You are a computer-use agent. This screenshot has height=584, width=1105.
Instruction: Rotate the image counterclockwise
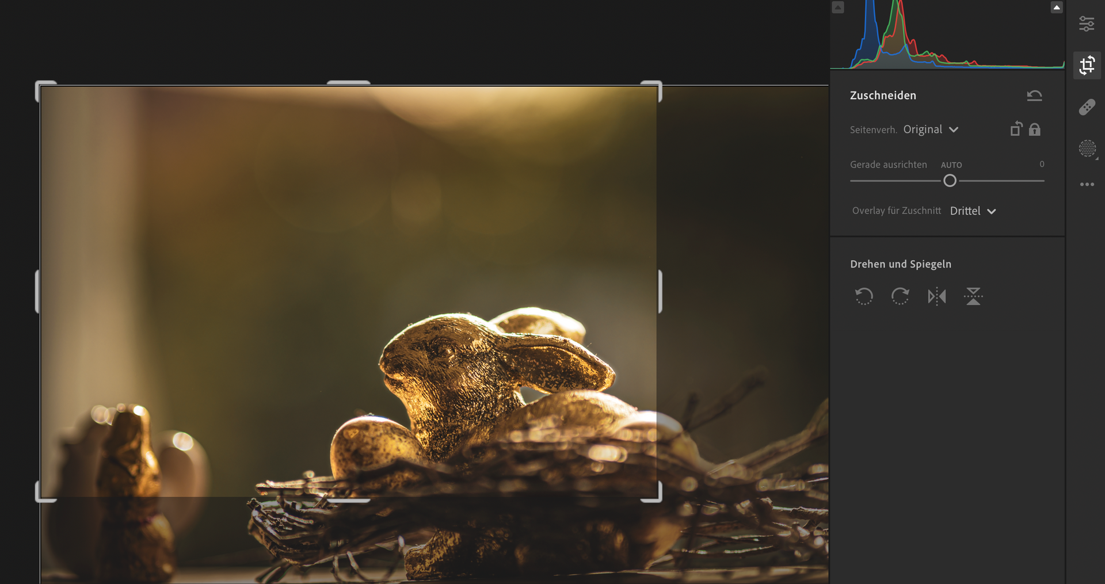pyautogui.click(x=864, y=296)
